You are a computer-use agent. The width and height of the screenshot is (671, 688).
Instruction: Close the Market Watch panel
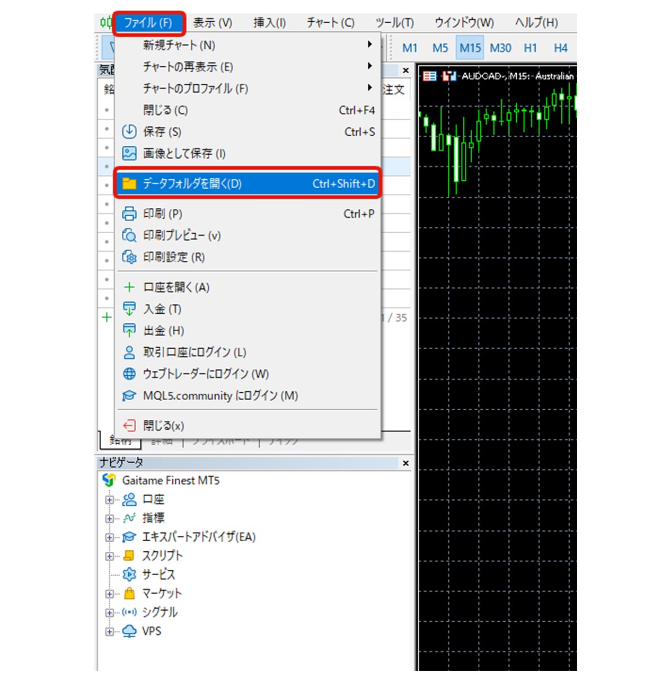click(405, 70)
